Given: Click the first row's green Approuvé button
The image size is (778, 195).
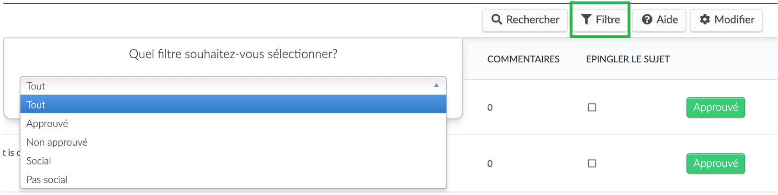Looking at the screenshot, I should 716,108.
